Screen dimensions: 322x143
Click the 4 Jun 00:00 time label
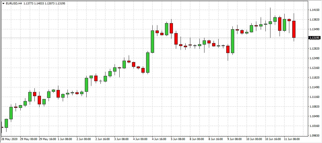tap(141, 139)
